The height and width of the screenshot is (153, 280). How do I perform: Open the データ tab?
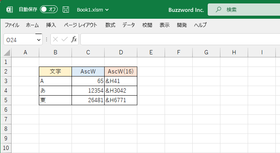pos(128,25)
